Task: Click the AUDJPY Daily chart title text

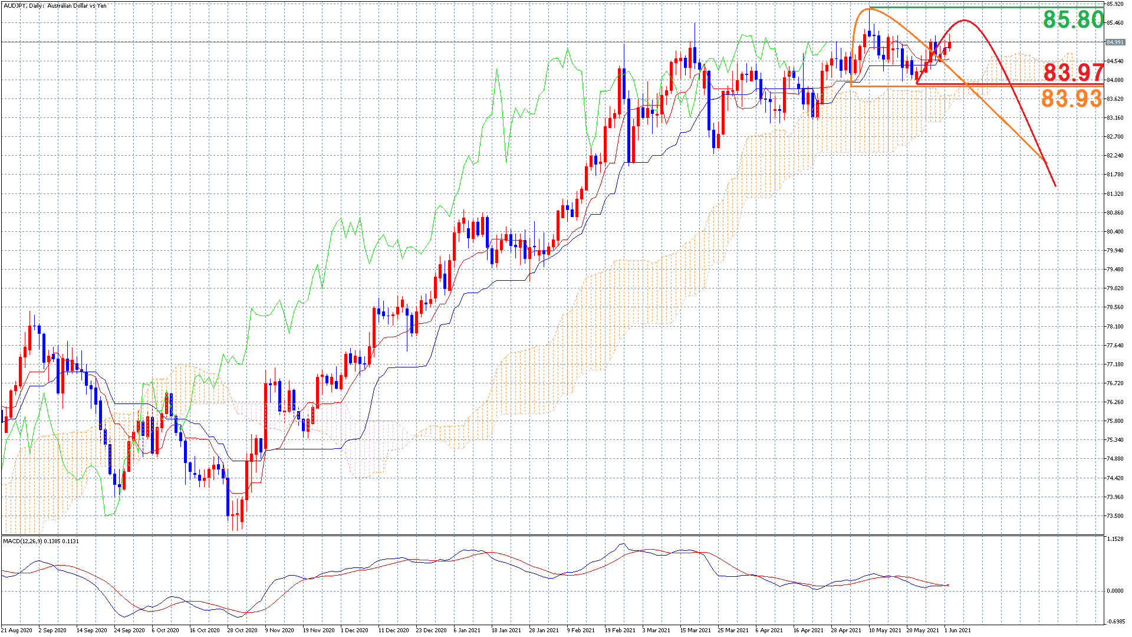Action: (55, 6)
